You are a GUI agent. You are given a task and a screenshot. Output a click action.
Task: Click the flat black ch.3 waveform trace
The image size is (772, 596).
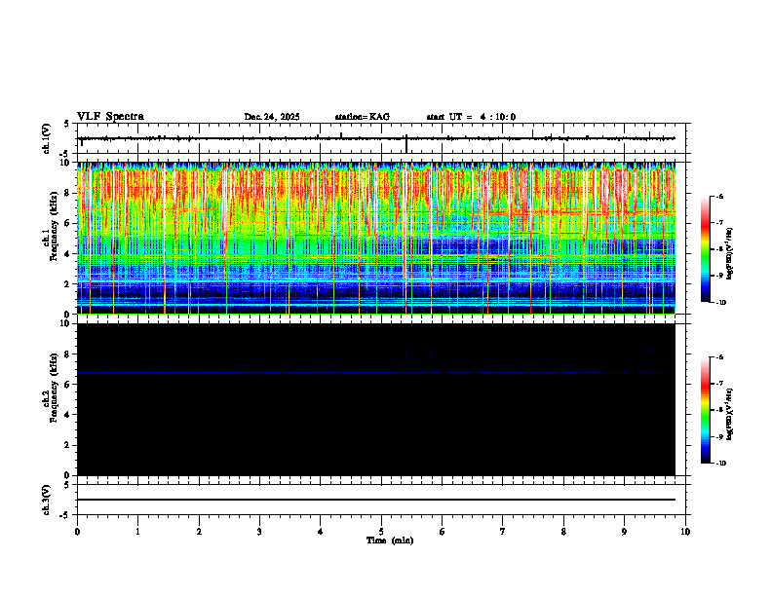376,500
